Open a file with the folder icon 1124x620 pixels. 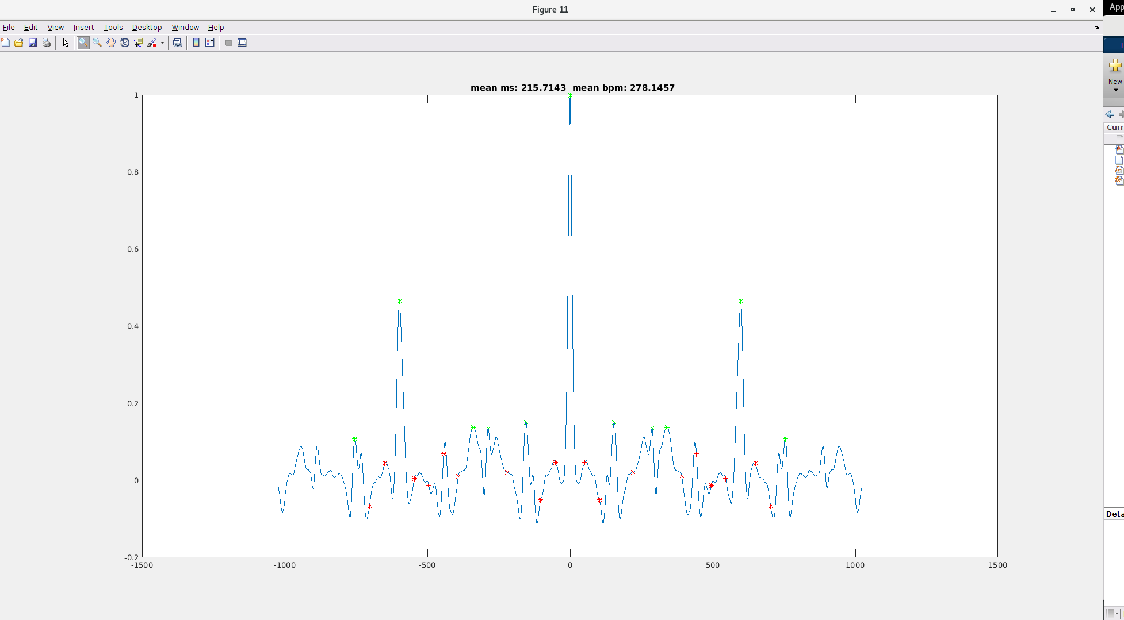point(19,43)
